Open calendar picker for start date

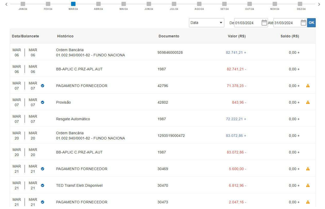click(264, 23)
